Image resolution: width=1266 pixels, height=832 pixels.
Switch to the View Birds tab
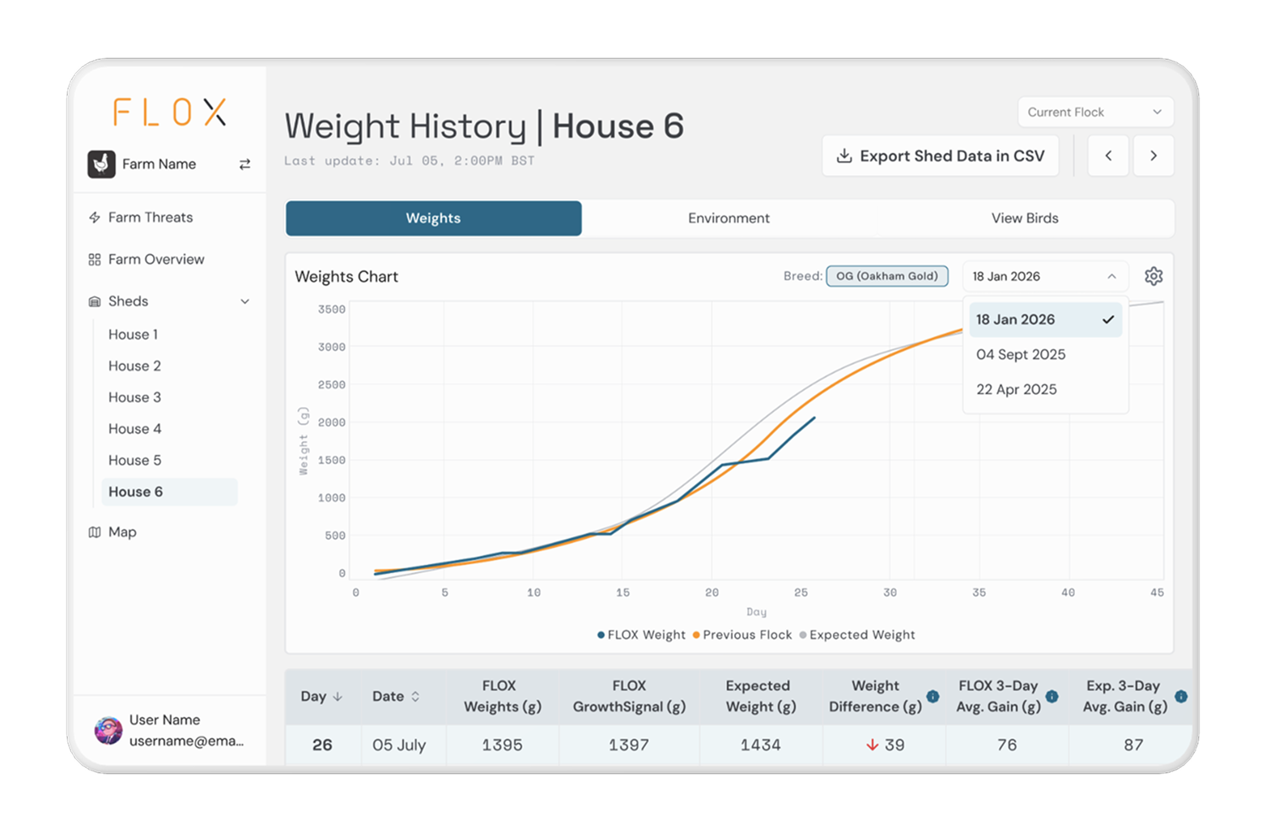pos(1025,218)
